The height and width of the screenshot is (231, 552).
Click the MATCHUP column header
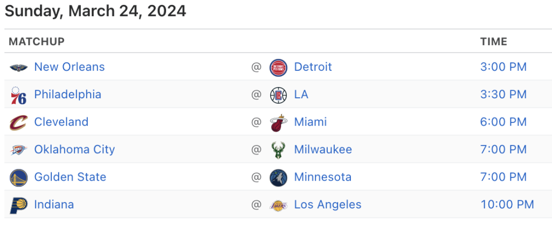[x=37, y=42]
